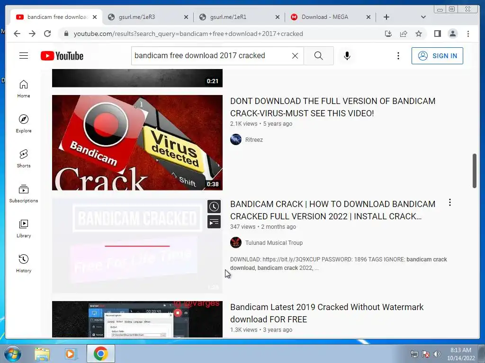Viewport: 485px width, 363px height.
Task: Open Chrome three-dot menu
Action: (x=468, y=34)
